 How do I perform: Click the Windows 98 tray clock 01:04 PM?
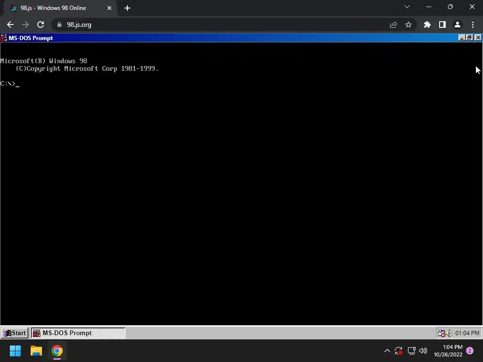tap(467, 333)
